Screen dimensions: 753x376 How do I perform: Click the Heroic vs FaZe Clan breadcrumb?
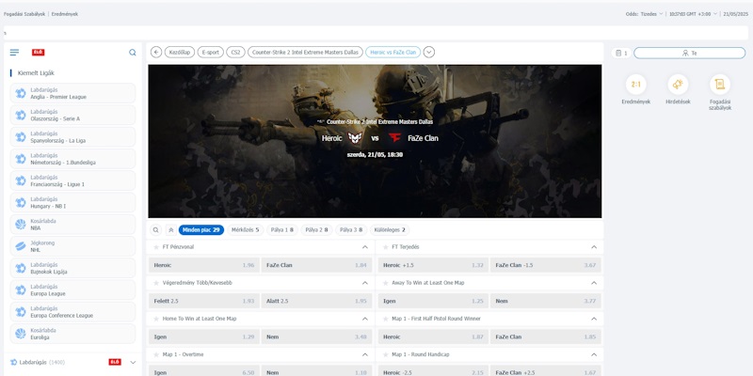point(393,52)
